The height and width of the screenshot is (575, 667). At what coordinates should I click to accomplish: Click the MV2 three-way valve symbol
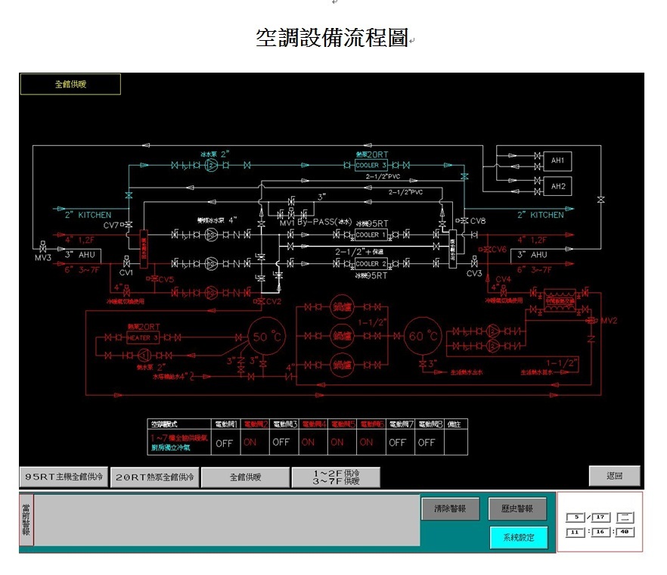coord(592,321)
